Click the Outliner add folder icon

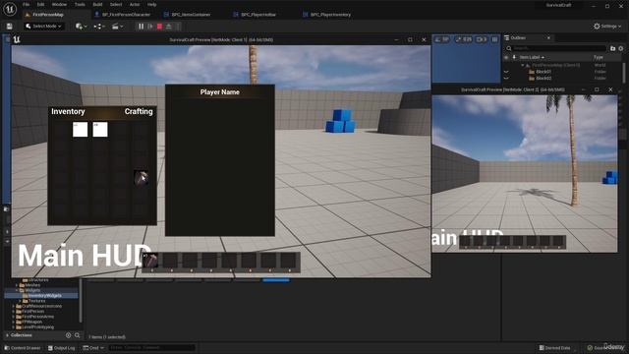pyautogui.click(x=612, y=48)
